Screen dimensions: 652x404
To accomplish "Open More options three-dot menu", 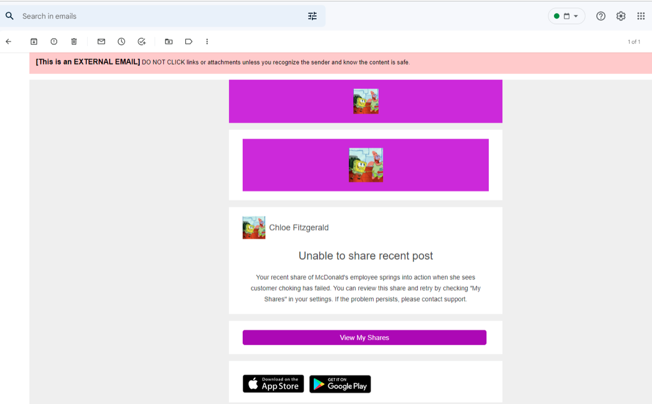I will coord(207,42).
